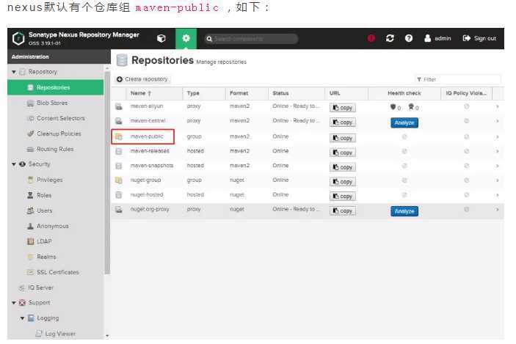Click the Refresh icon in header
Image resolution: width=516 pixels, height=344 pixels.
click(x=390, y=38)
